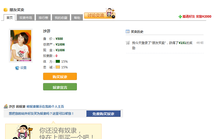Click the yellow 忠诚 progress bar
215x139 pixels.
point(58,67)
